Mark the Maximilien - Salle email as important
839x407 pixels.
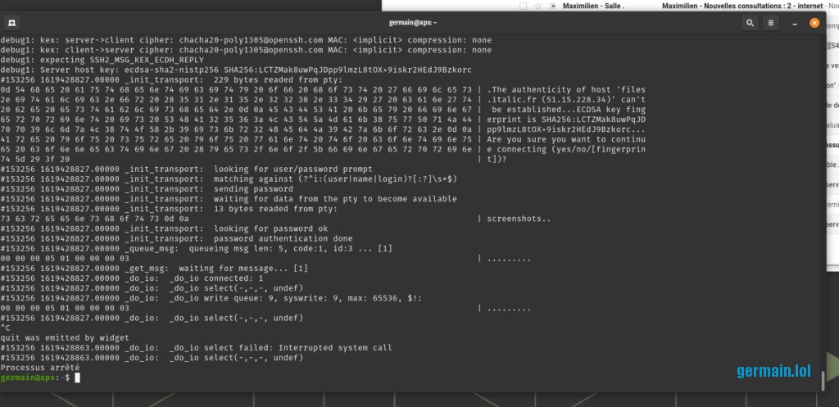pos(552,5)
